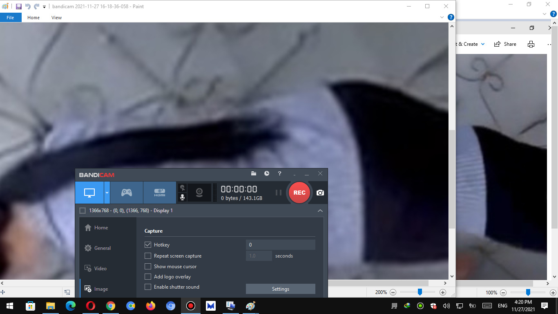The image size is (558, 314).
Task: Open scheduled recording clock icon
Action: tap(267, 174)
